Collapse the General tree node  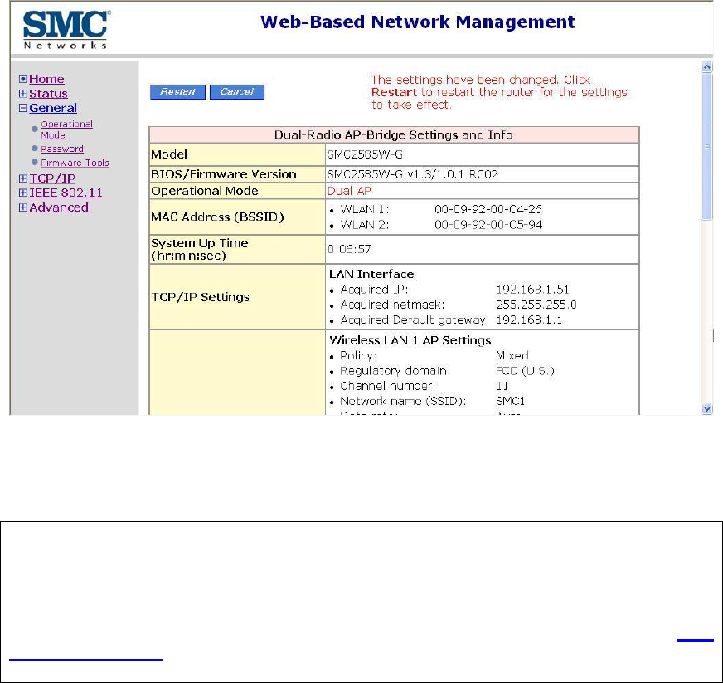[x=23, y=108]
